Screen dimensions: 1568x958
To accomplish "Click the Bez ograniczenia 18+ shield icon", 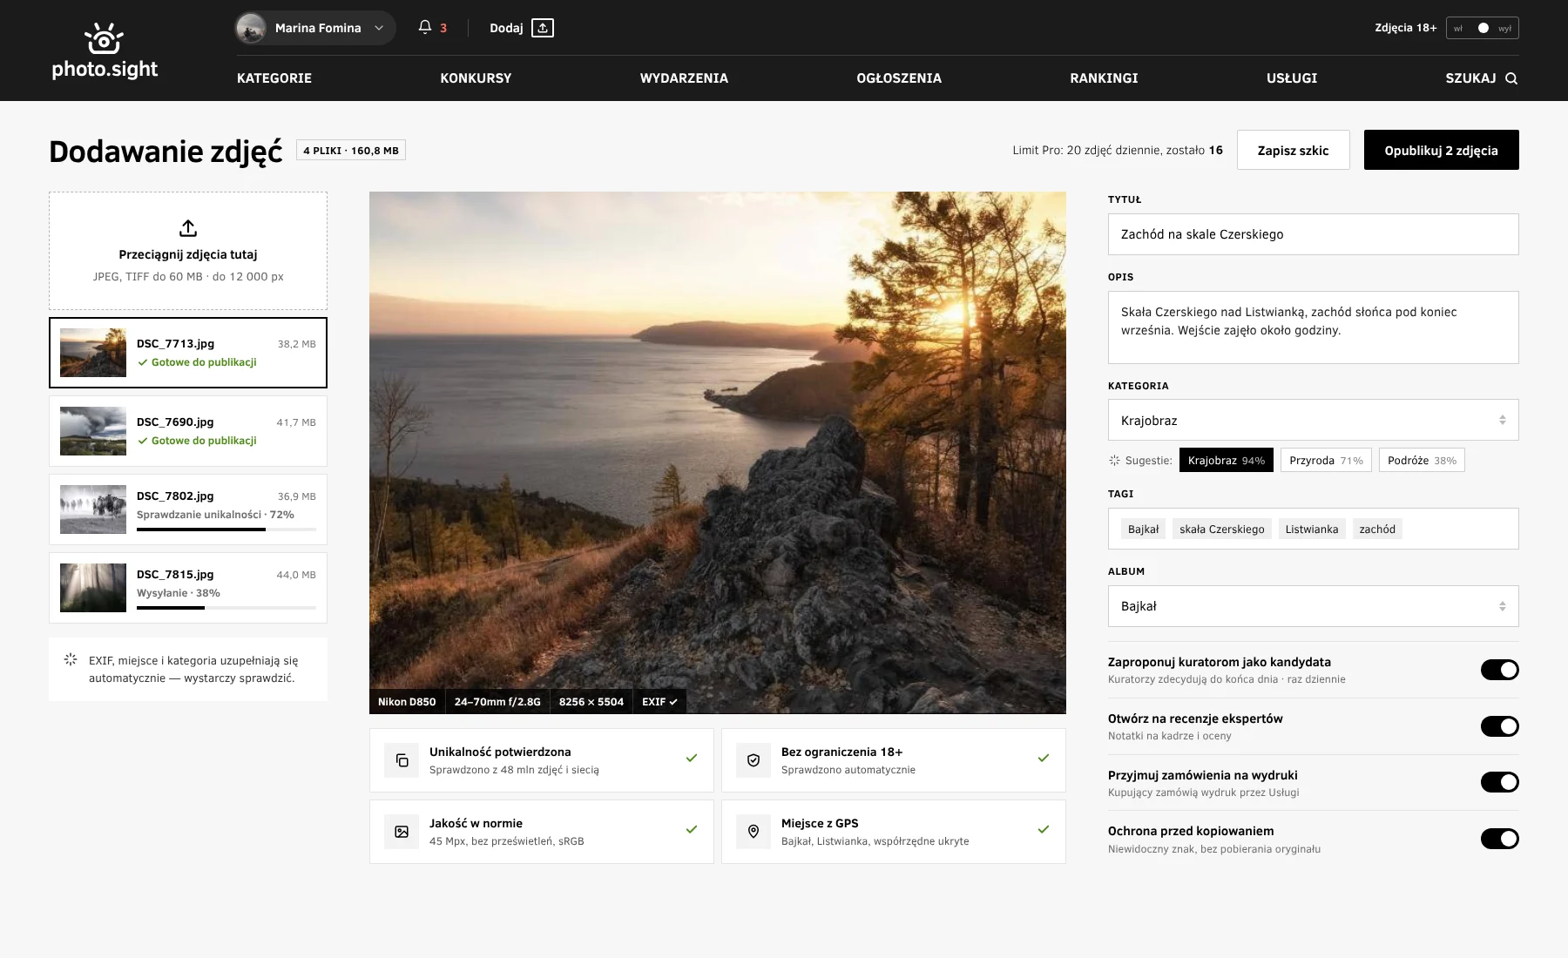I will tap(754, 760).
